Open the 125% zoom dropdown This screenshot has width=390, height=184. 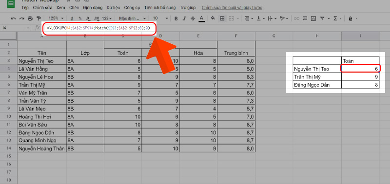point(56,18)
